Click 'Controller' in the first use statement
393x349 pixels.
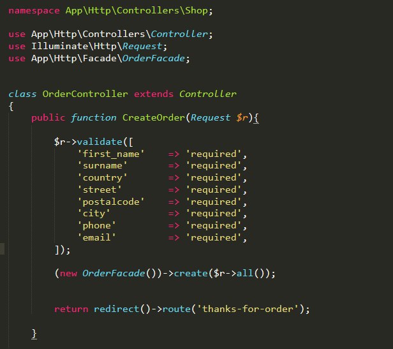point(179,34)
